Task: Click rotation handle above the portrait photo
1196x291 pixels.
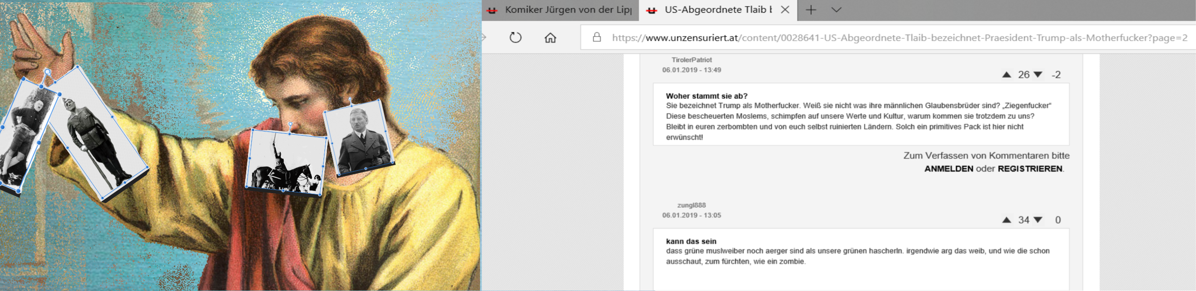Action: coord(350,100)
